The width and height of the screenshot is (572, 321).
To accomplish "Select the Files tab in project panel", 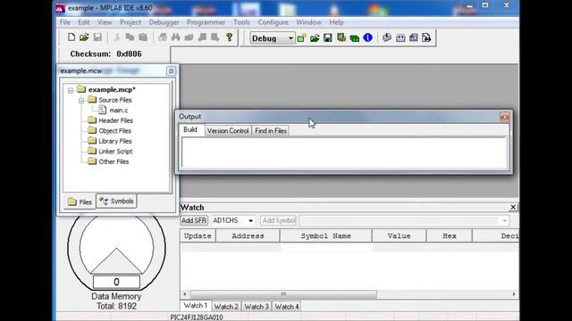I will [80, 202].
